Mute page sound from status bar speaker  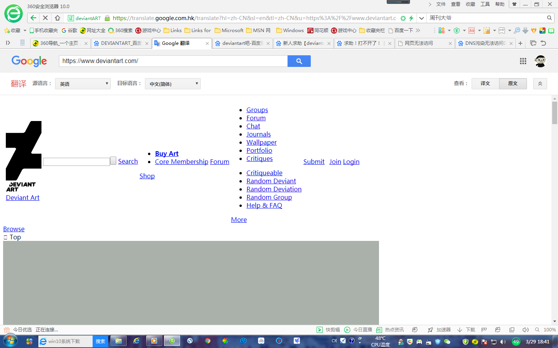525,330
